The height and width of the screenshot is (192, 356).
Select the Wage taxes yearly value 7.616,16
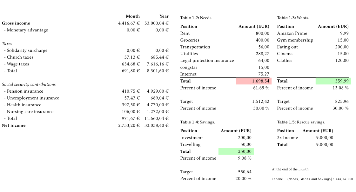[x=157, y=64]
